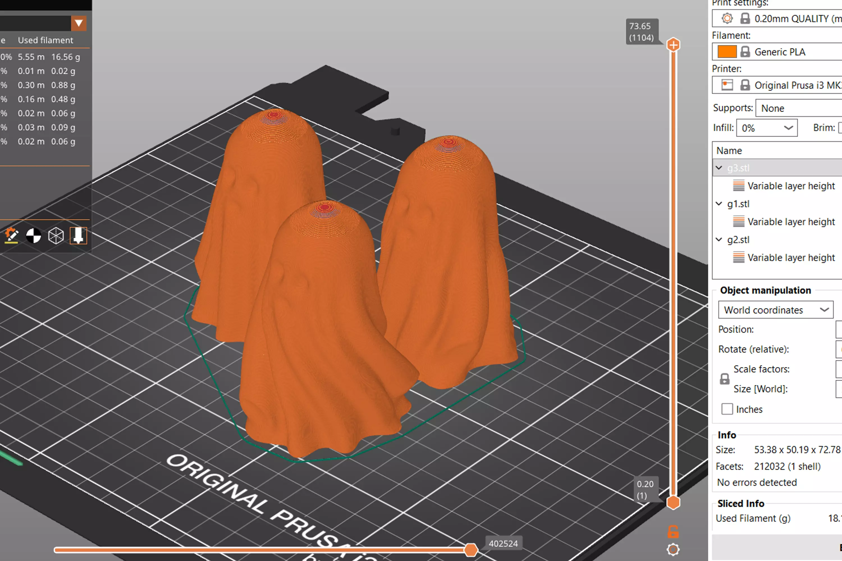Click the top handle of the vertical layer slider
The width and height of the screenshot is (842, 561).
(673, 45)
